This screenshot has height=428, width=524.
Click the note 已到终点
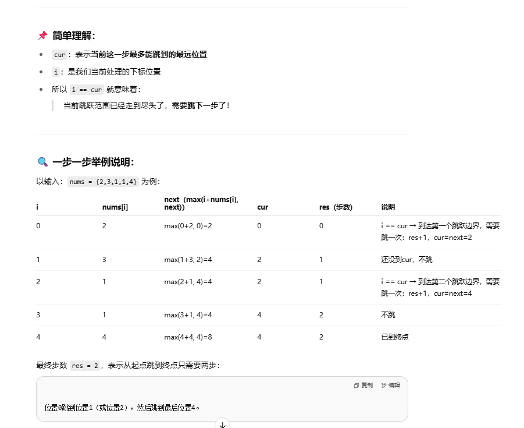395,337
